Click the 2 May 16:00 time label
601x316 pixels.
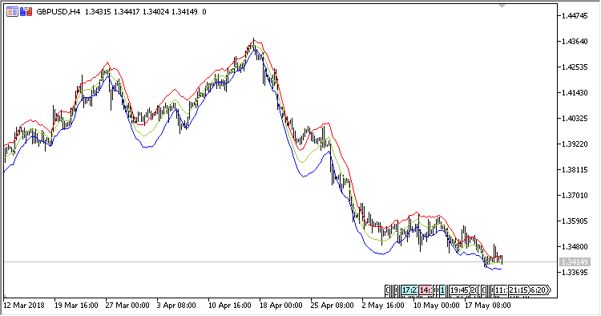pyautogui.click(x=383, y=306)
